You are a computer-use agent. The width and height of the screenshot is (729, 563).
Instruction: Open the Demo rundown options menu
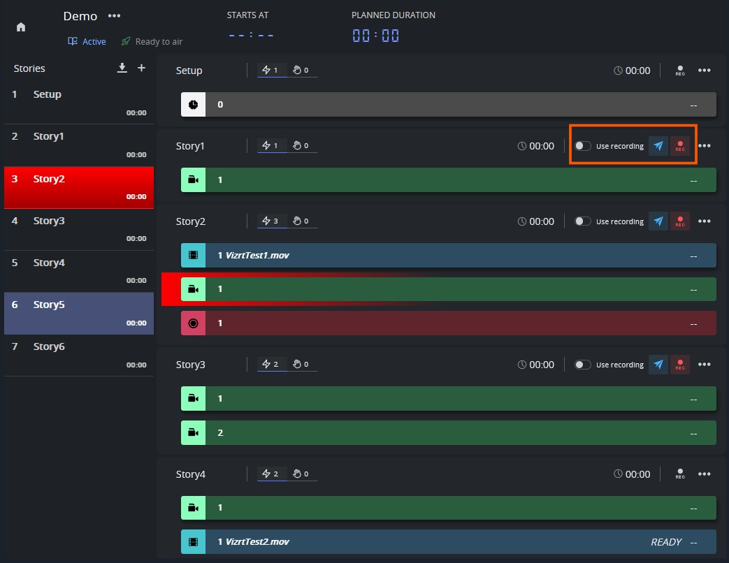tap(114, 16)
